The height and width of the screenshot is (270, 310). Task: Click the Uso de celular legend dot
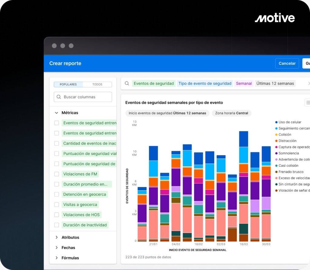(x=276, y=122)
